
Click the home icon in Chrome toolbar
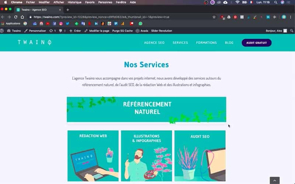click(x=22, y=17)
